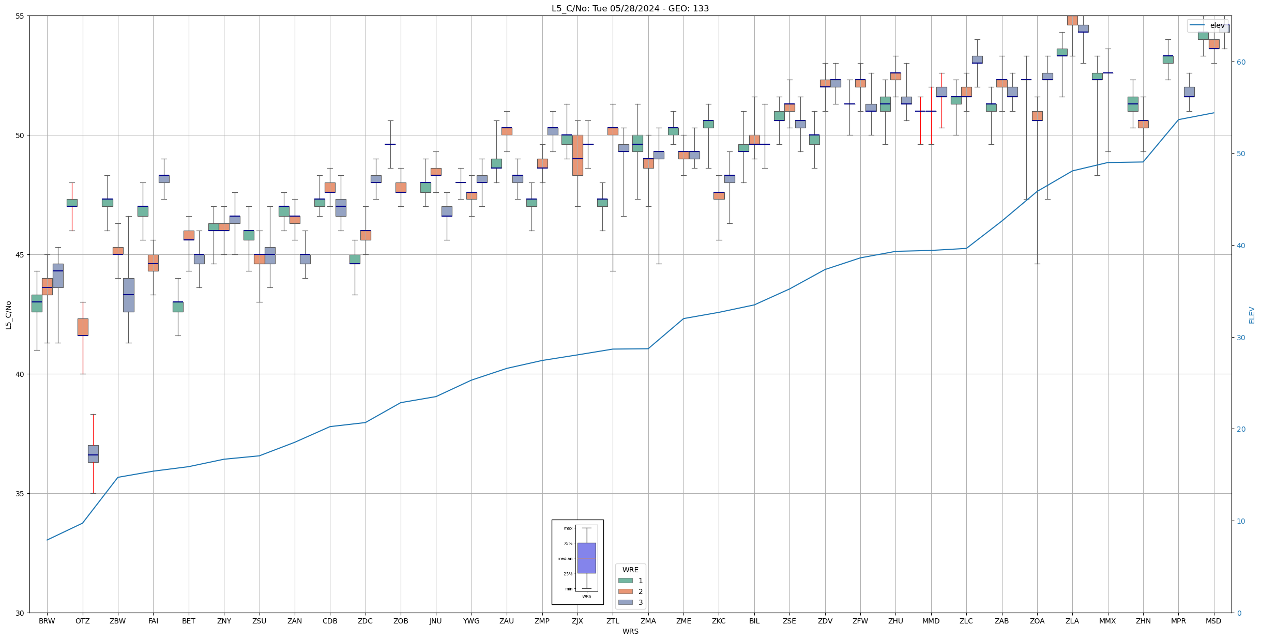Click the ZAU station tick label
The width and height of the screenshot is (1261, 640).
(507, 621)
